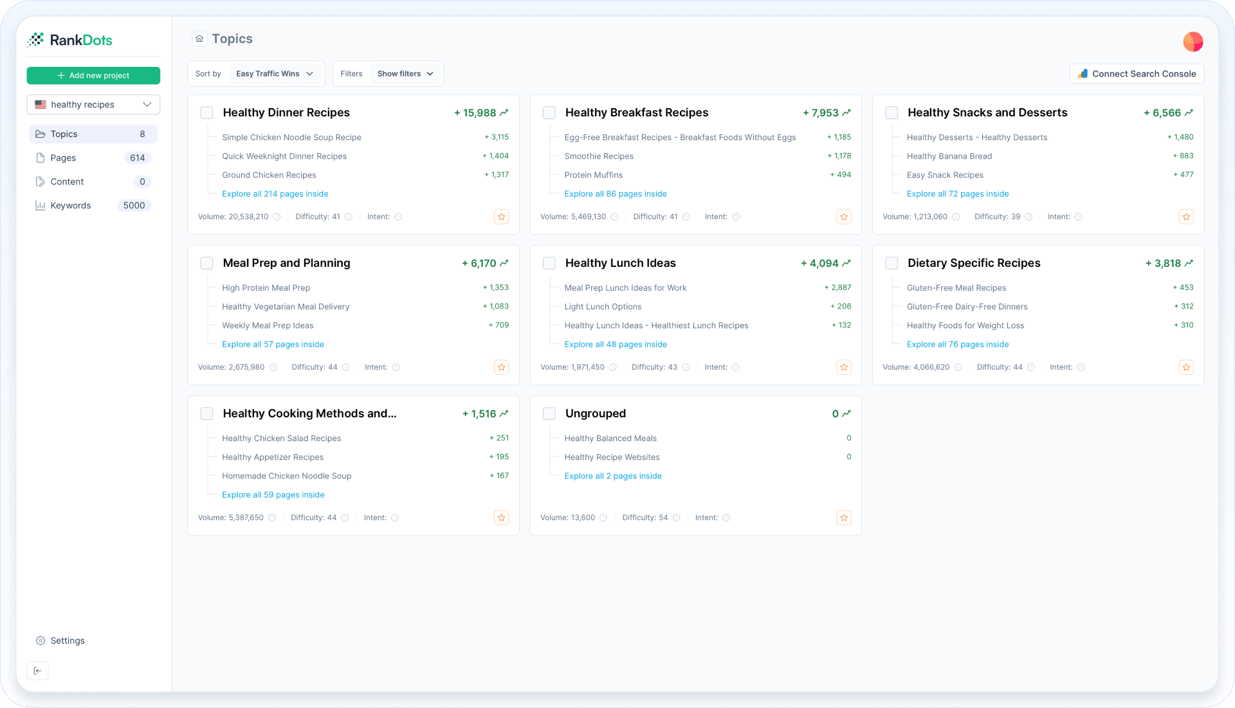Click the Connect Search Console button
Viewport: 1235px width, 708px height.
pyautogui.click(x=1137, y=74)
